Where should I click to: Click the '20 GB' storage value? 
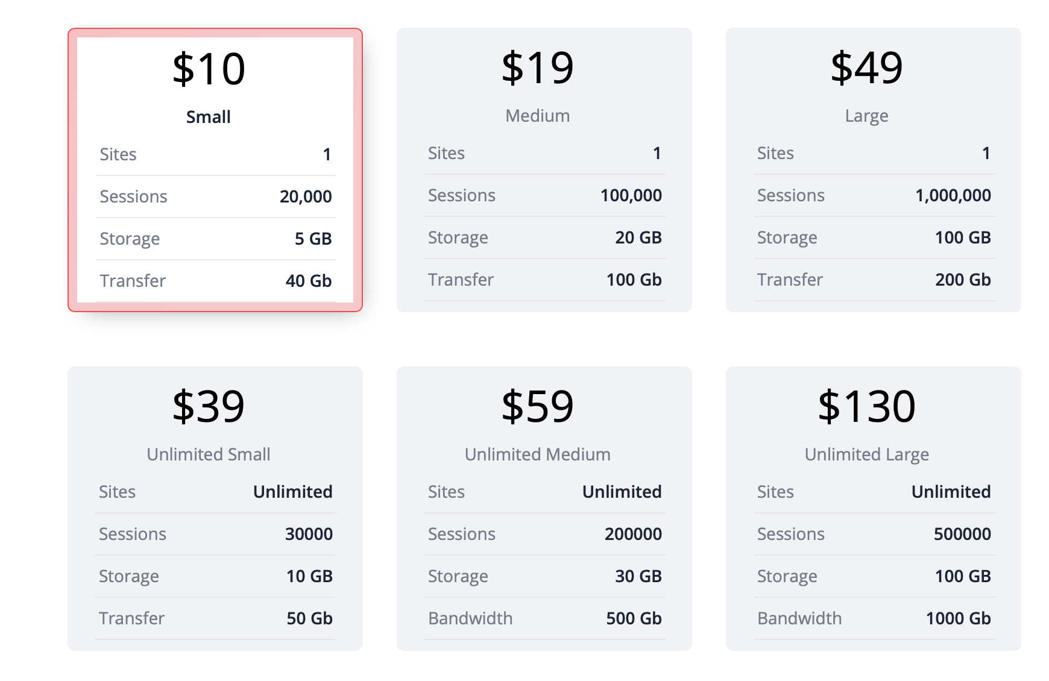[638, 237]
